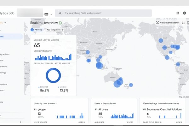
Task: Click the users per minute bar chart
Action: (53, 57)
